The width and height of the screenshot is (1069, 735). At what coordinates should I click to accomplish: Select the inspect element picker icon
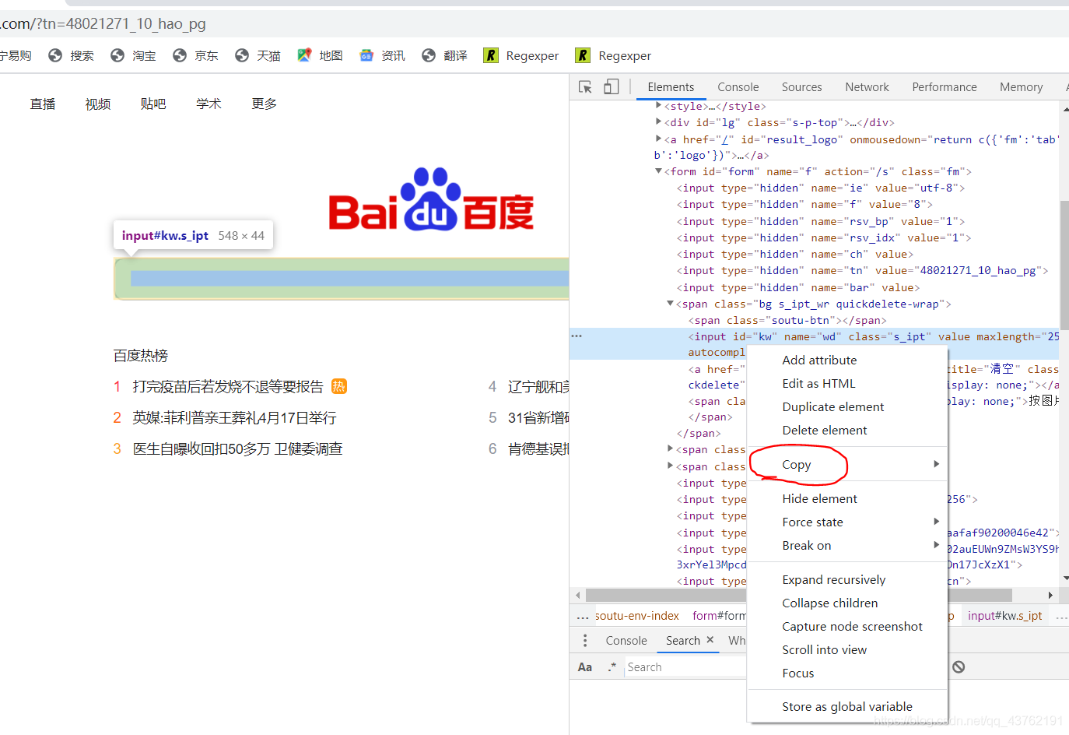click(585, 87)
